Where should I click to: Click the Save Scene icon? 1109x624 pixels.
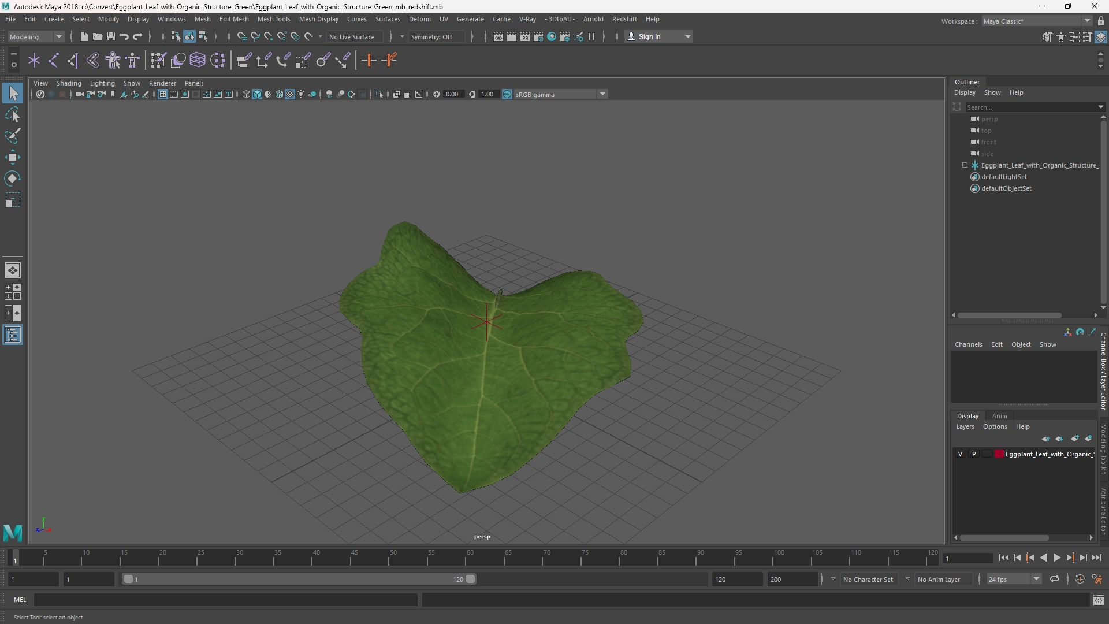[x=110, y=36]
